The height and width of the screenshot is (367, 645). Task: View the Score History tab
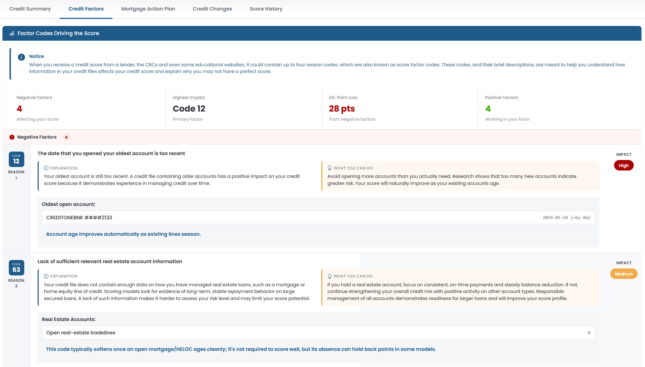click(266, 9)
